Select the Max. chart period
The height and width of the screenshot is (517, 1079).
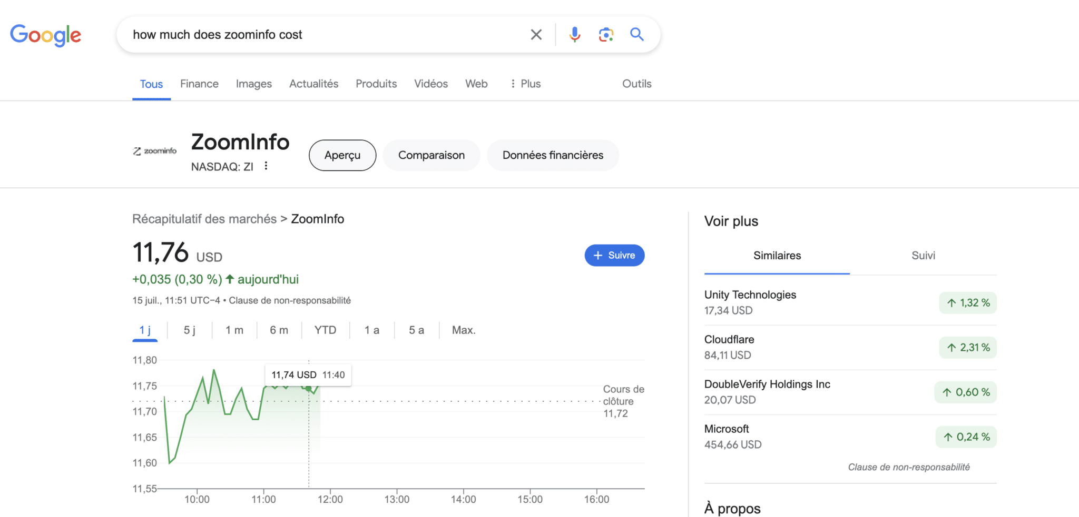coord(463,330)
